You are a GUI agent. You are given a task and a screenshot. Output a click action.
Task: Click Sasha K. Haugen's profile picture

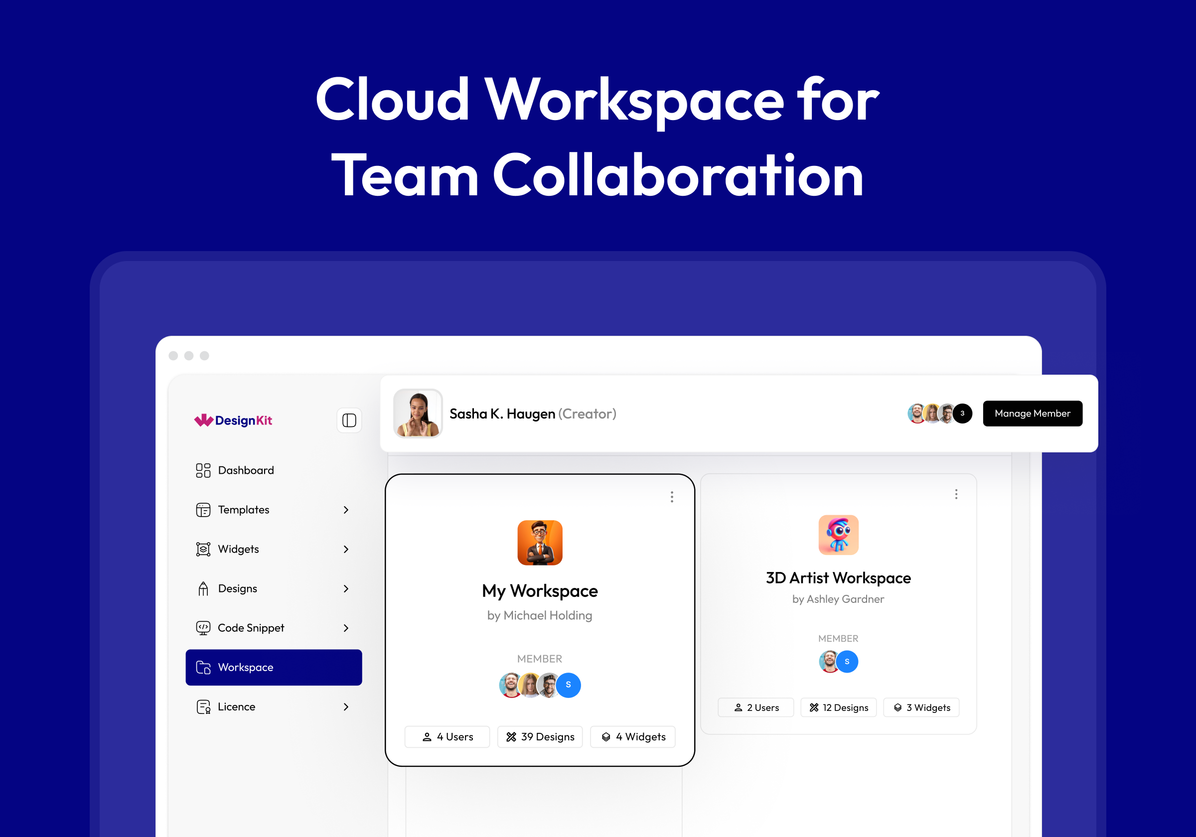pos(418,413)
